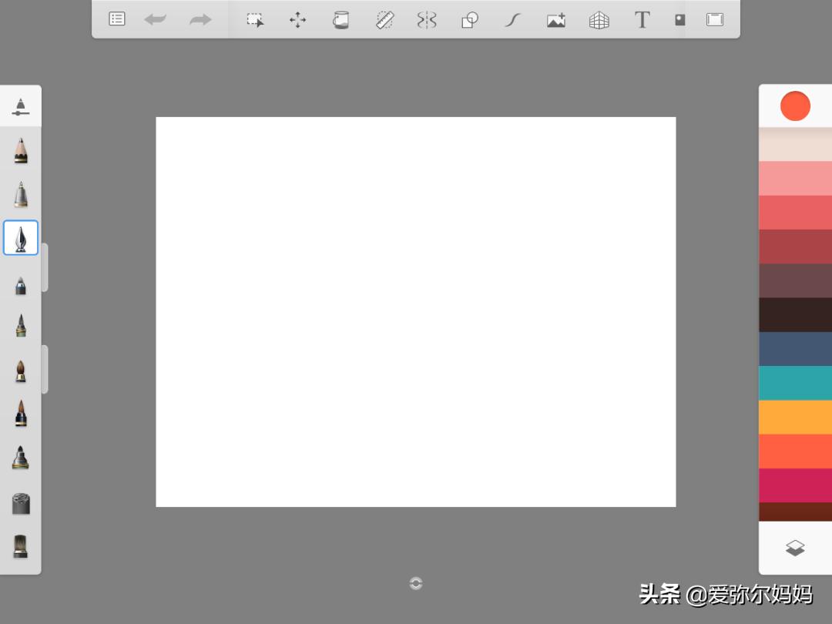Screen dimensions: 832x624
Task: Undo the last action
Action: click(156, 19)
